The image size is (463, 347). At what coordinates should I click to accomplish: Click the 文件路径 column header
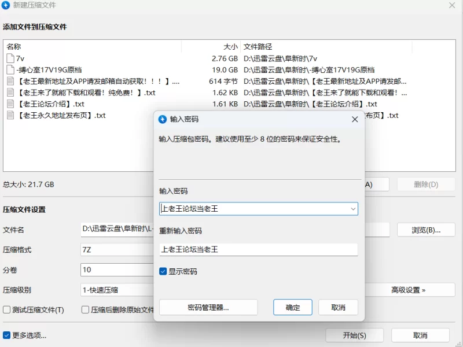point(326,47)
